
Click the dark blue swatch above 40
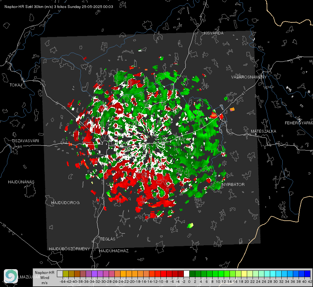coord(308,274)
